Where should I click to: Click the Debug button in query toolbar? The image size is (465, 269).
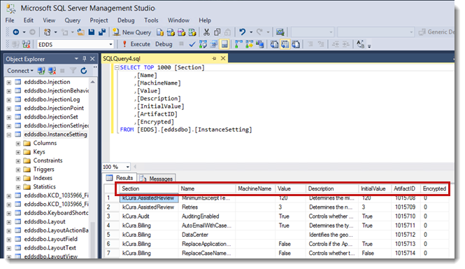tap(164, 44)
